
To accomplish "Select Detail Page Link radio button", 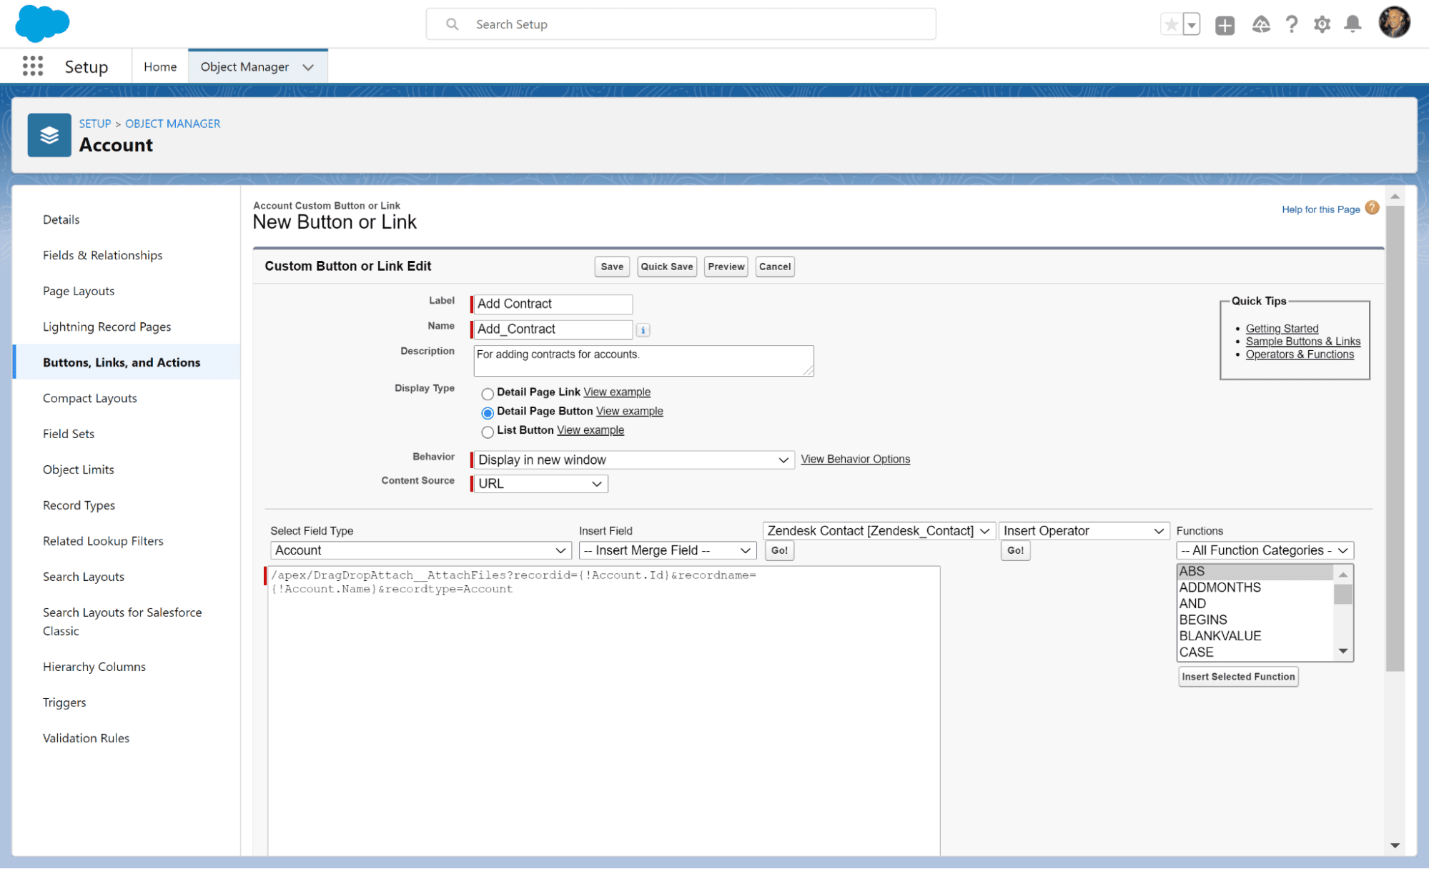I will (x=487, y=392).
